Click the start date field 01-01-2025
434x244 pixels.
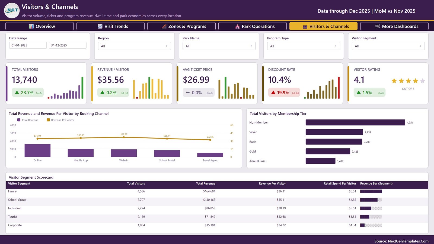click(28, 45)
